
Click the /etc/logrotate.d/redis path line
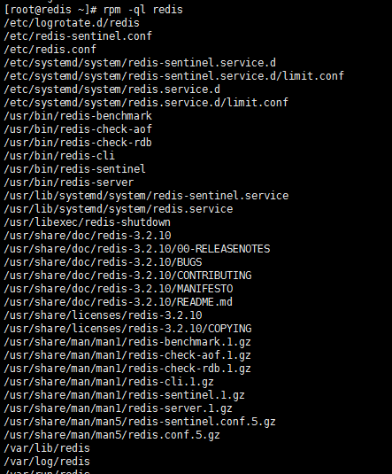point(72,23)
